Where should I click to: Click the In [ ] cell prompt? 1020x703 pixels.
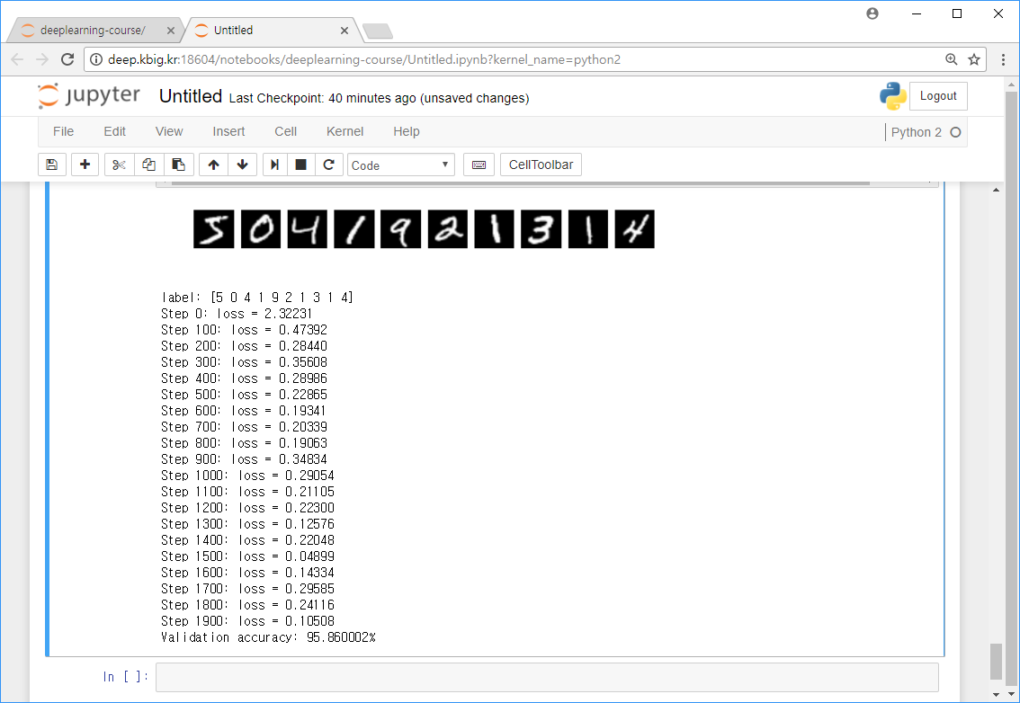(x=126, y=677)
